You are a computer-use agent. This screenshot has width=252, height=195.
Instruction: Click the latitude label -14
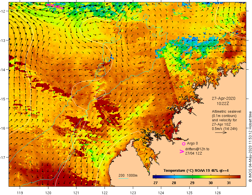tap(3, 70)
